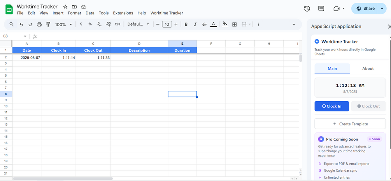Open the Name box dropdown arrow
Viewport: 391px width, 181px height.
click(25, 36)
